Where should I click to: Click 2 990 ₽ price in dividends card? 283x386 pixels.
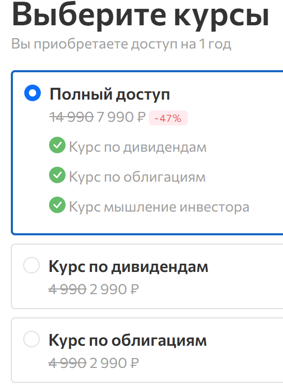tap(114, 289)
